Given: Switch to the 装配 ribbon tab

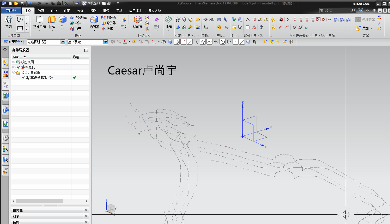Looking at the screenshot, I should click(x=41, y=11).
